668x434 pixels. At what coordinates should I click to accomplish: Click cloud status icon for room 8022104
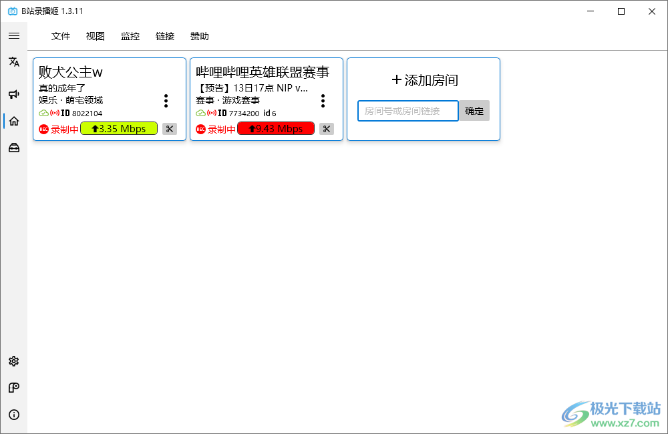click(x=43, y=114)
